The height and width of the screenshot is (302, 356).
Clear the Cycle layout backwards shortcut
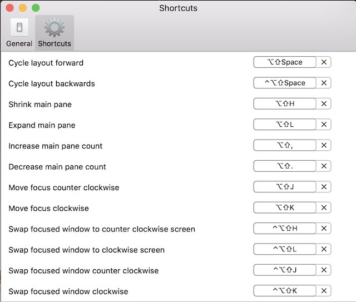pos(324,83)
